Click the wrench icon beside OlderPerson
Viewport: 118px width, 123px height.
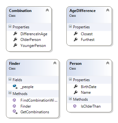point(15,39)
